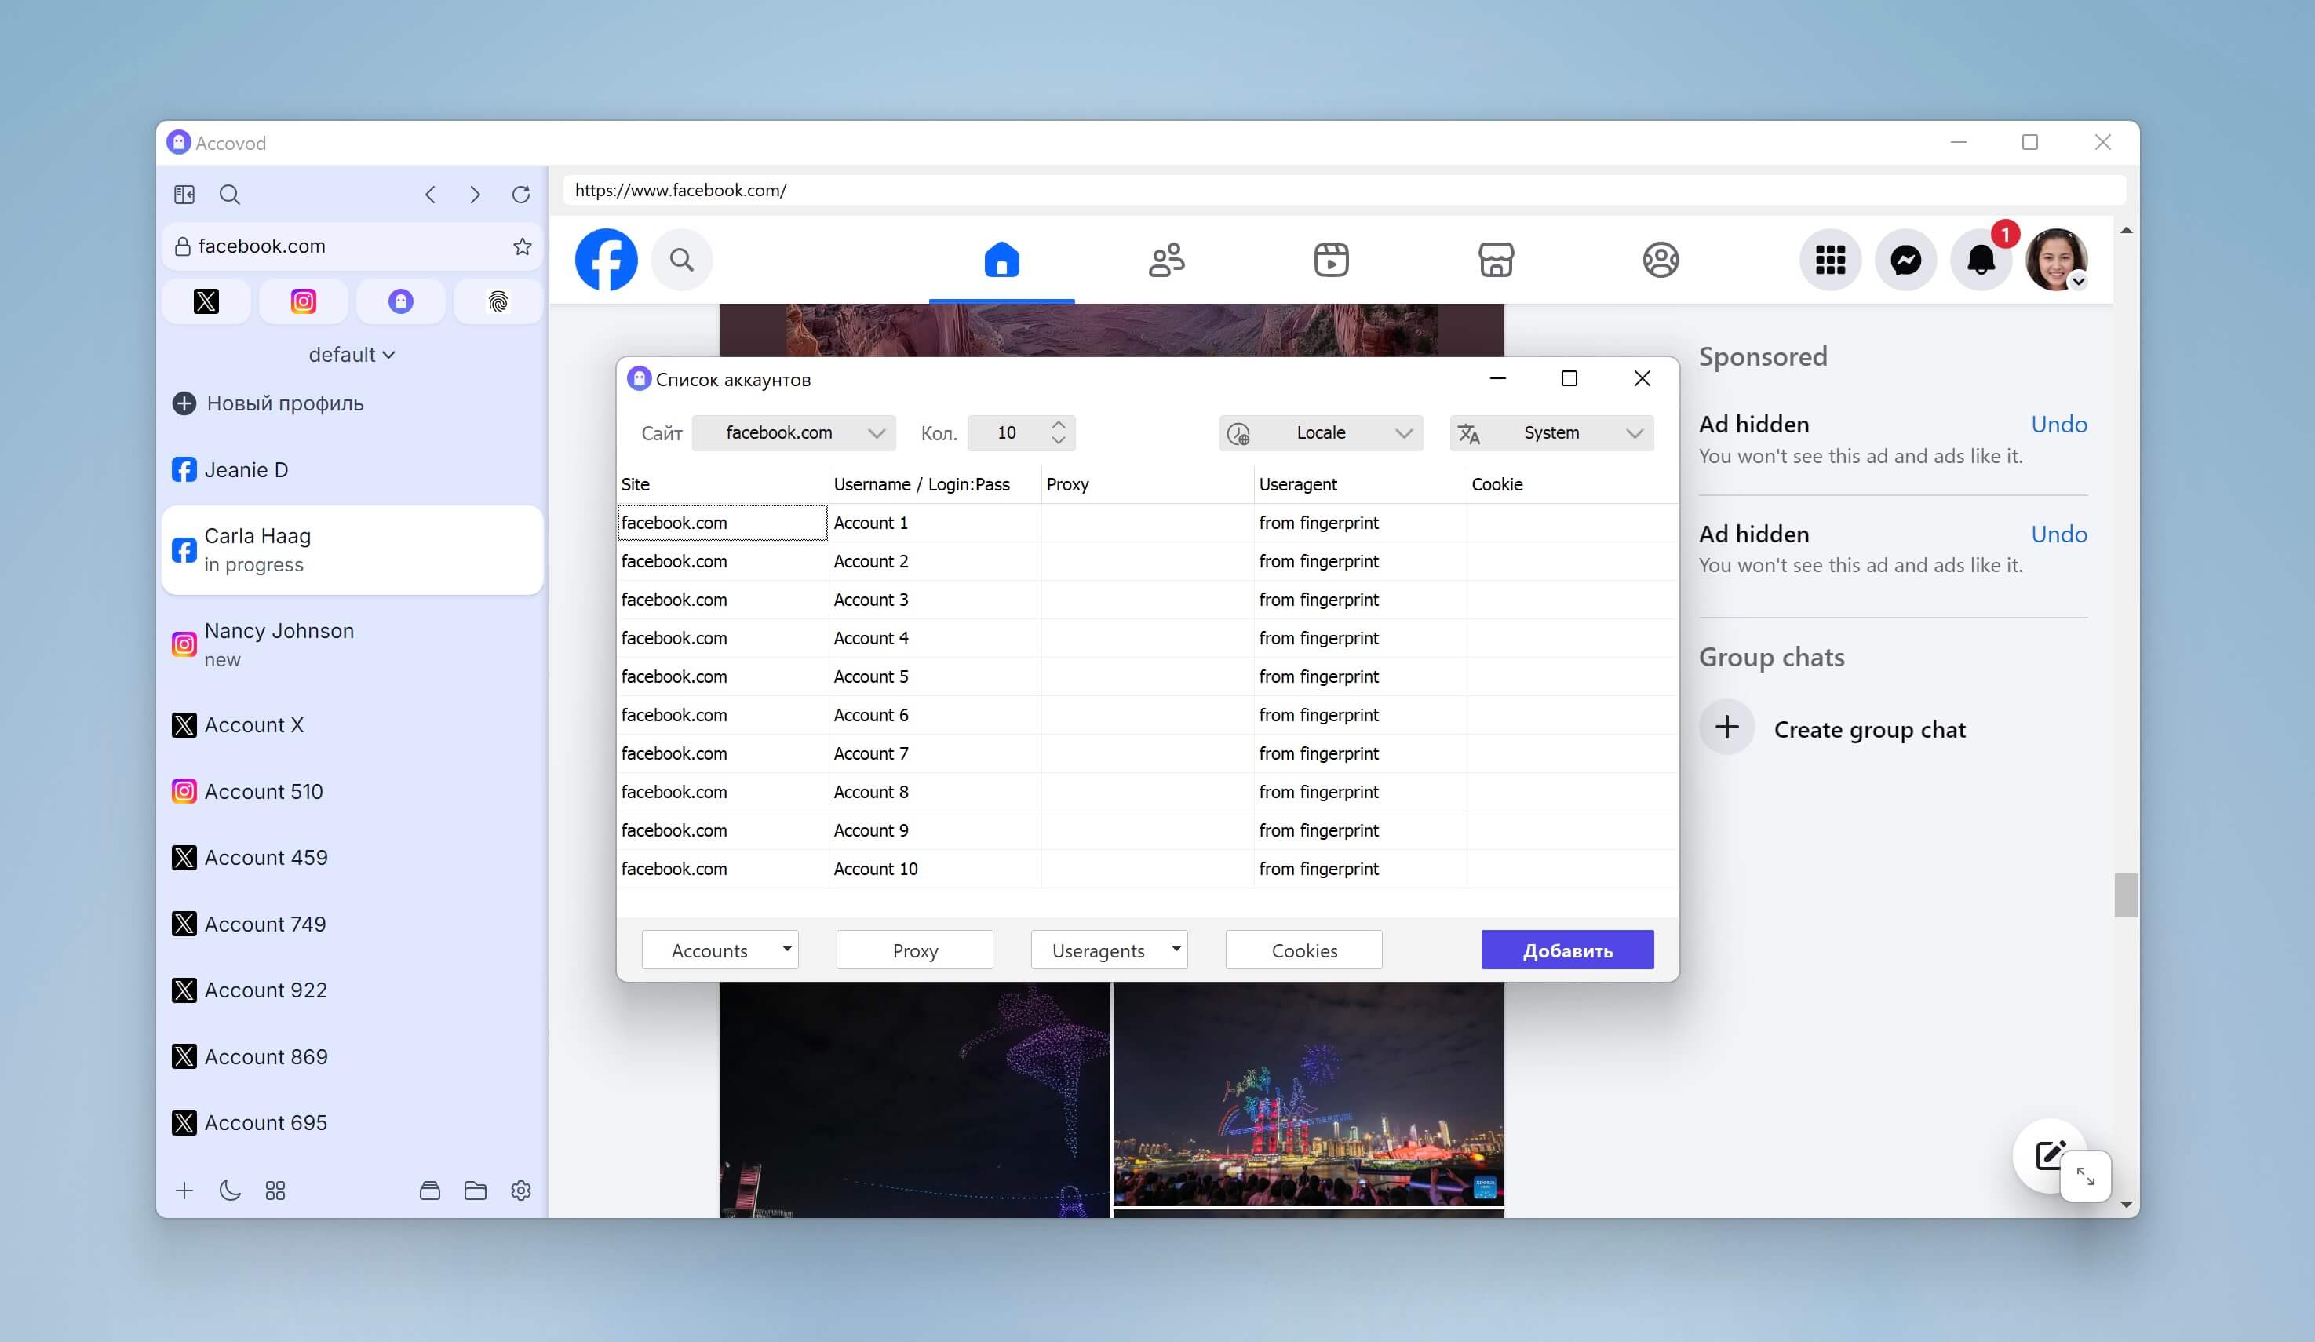Screen dimensions: 2315x1342
Task: Increase the Кол. count stepper
Action: point(1059,425)
